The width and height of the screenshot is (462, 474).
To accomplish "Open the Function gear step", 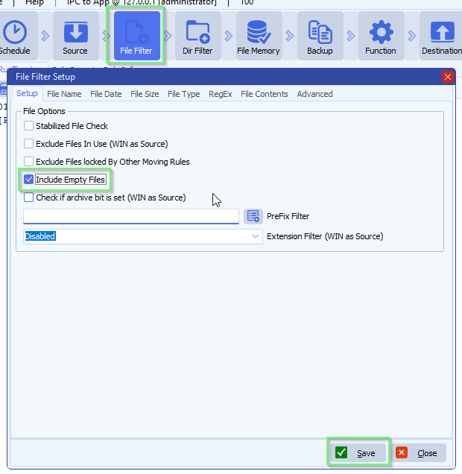I will point(381,36).
